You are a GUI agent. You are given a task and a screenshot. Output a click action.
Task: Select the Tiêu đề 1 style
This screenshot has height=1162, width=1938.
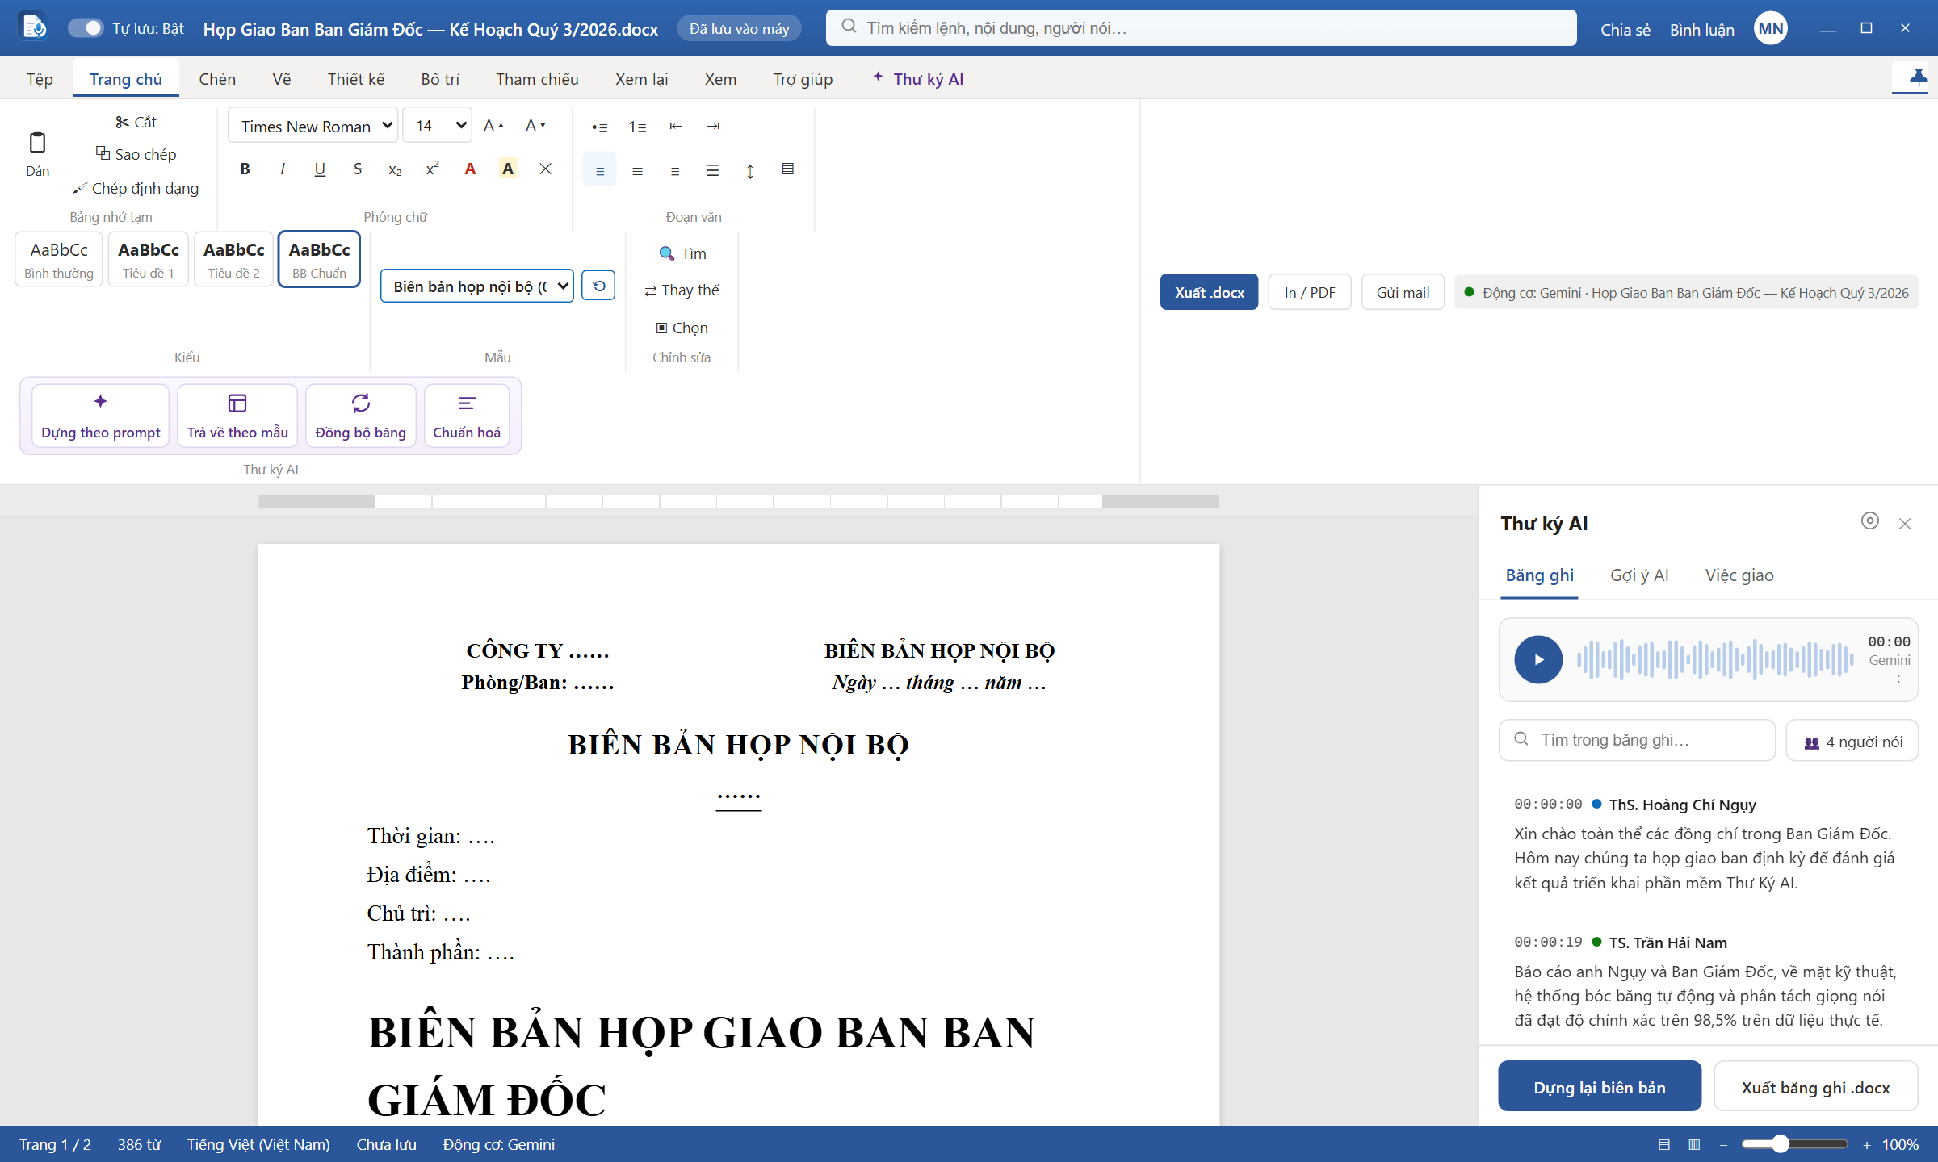pyautogui.click(x=149, y=259)
